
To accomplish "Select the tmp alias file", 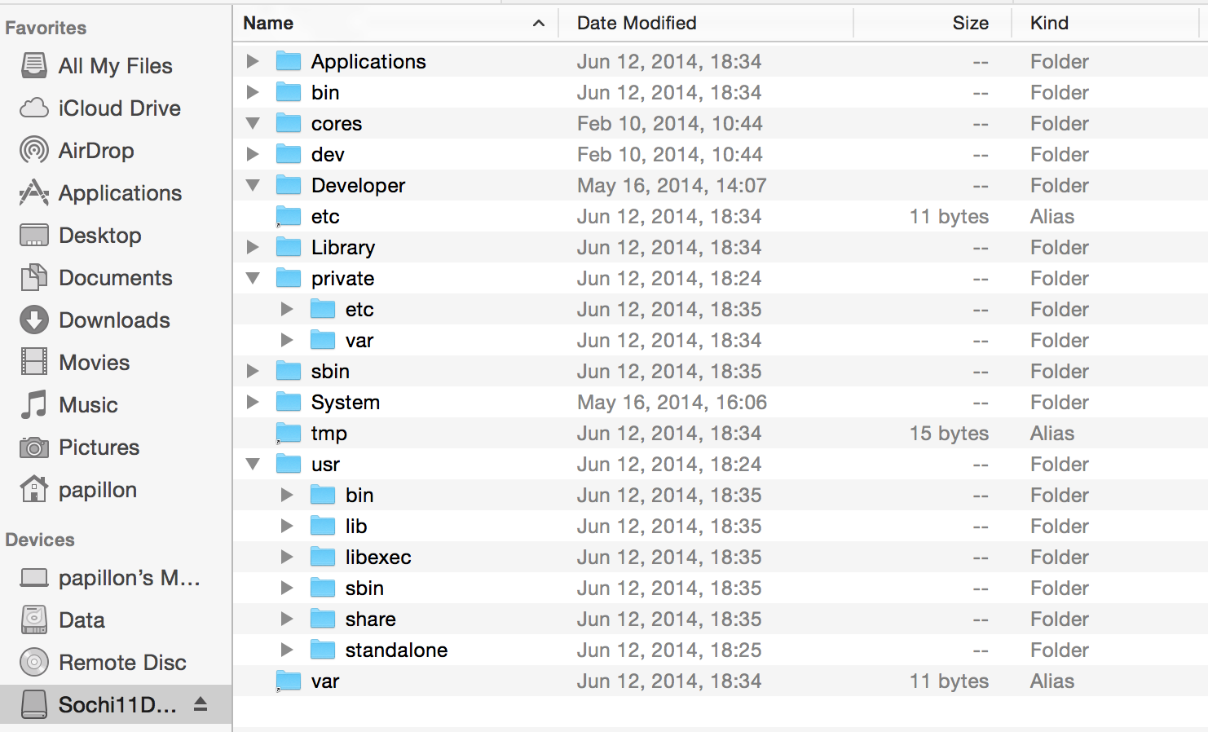I will coord(328,433).
